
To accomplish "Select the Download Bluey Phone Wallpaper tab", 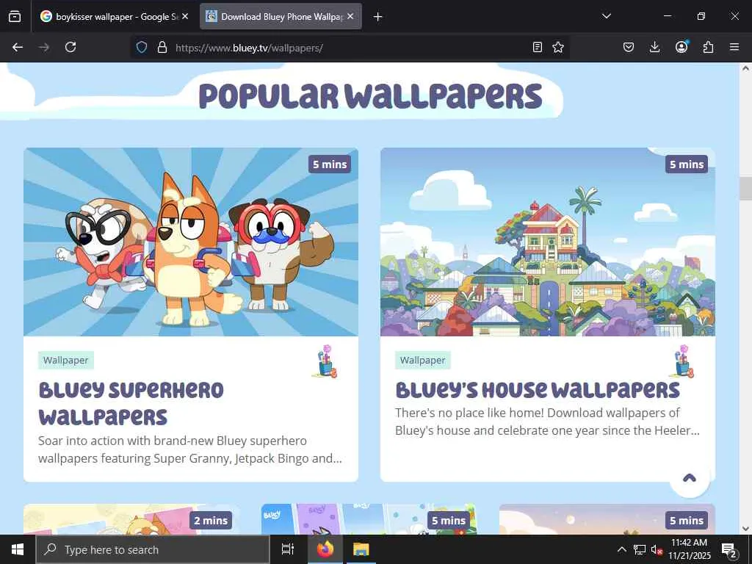I will click(x=281, y=17).
